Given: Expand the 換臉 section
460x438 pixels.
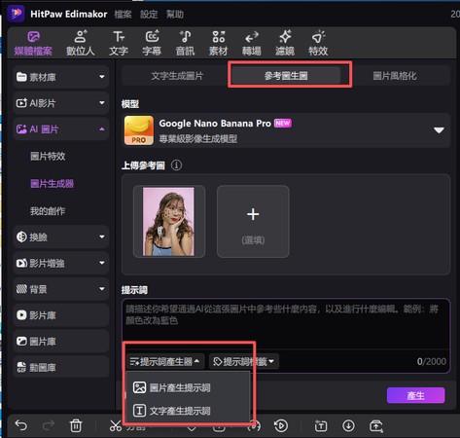Looking at the screenshot, I should 61,237.
